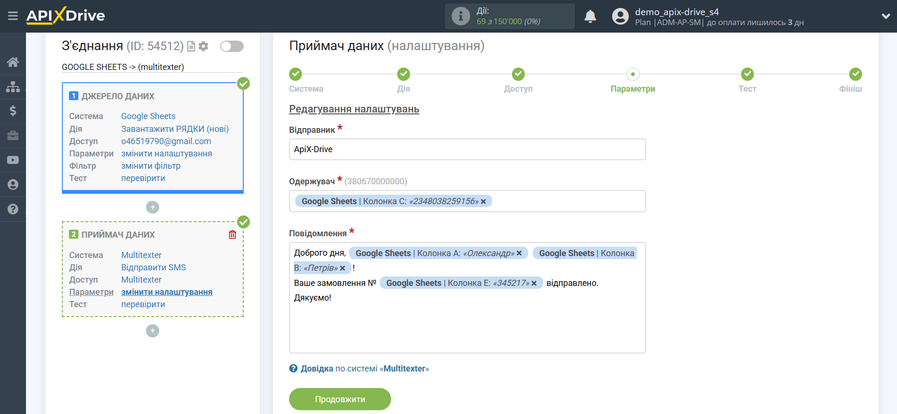Click the Дії counter 69 з 150'000
This screenshot has height=414, width=897.
point(508,21)
